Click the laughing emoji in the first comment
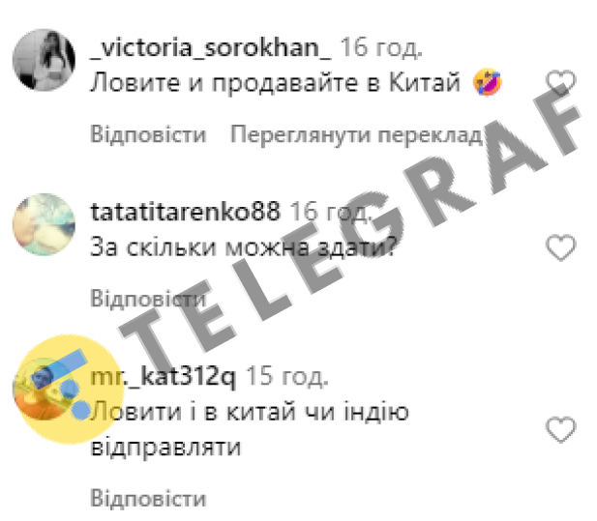Viewport: 597px width, 521px height. click(487, 82)
